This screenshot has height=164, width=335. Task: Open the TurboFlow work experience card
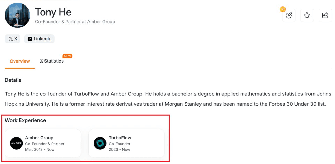(127, 143)
